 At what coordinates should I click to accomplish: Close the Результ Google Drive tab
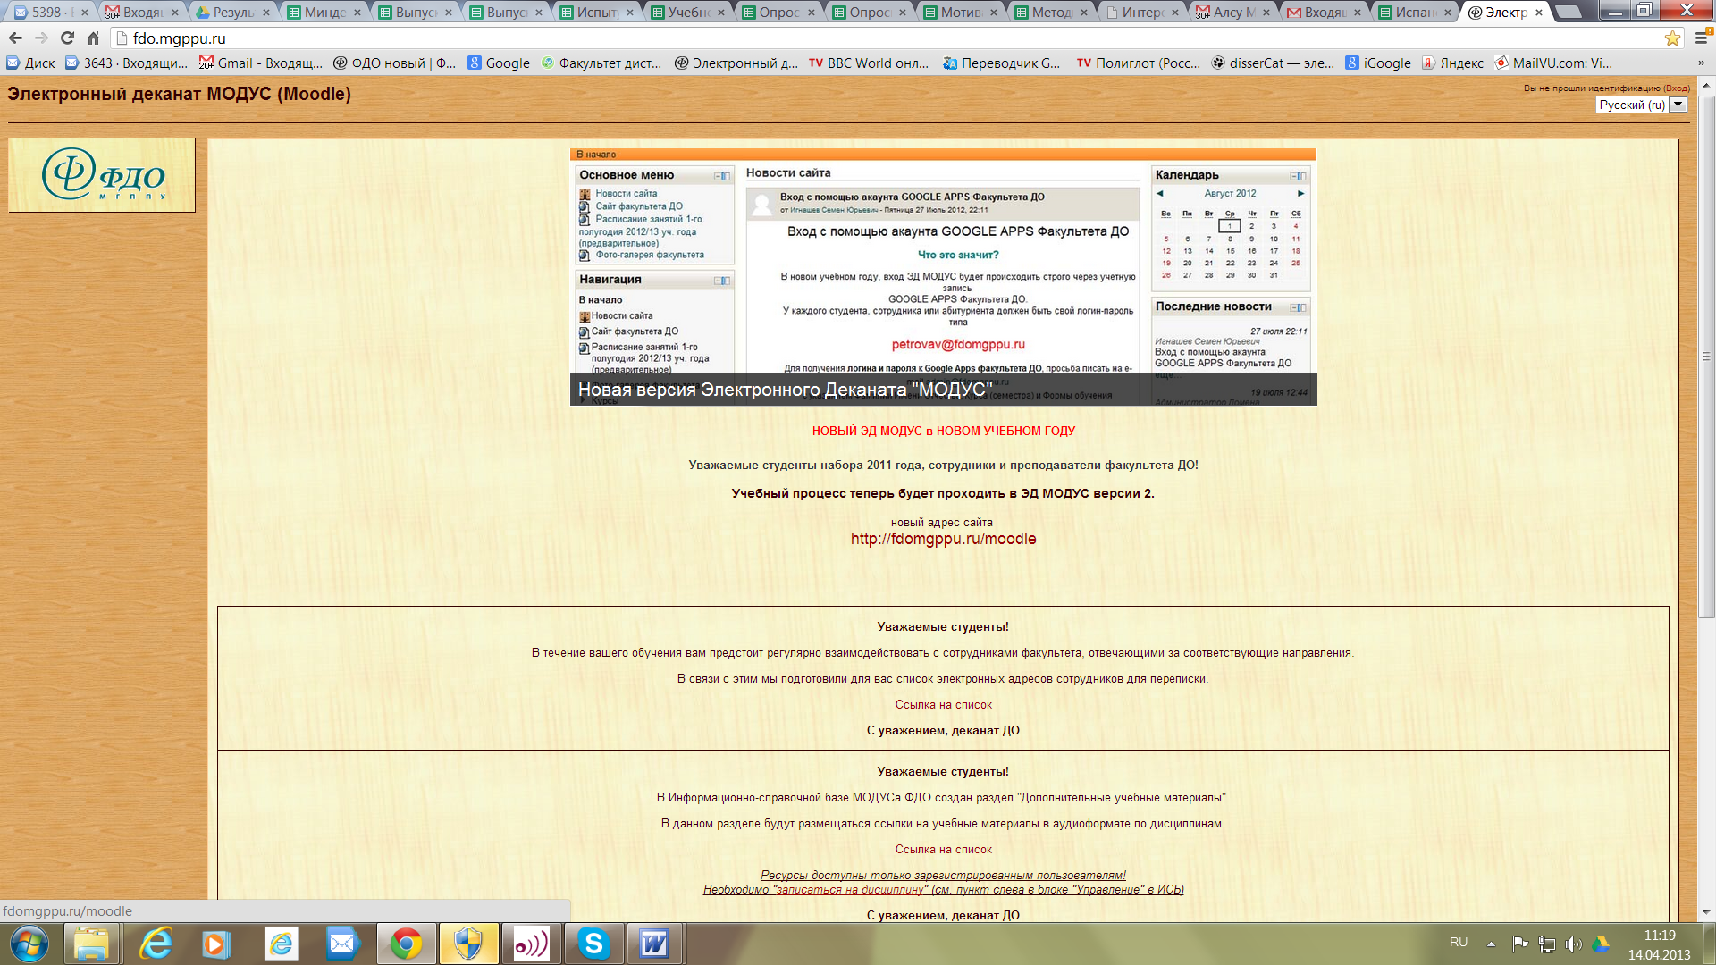pos(265,13)
